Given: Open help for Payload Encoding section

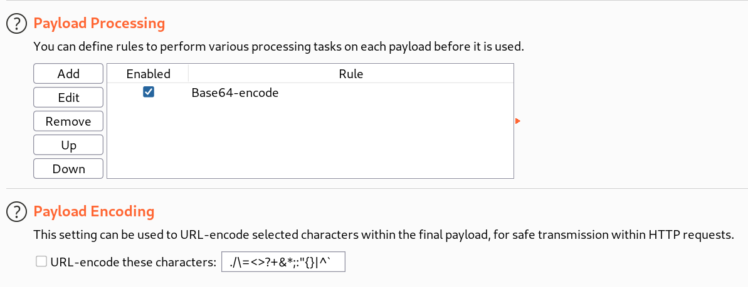Looking at the screenshot, I should (x=17, y=212).
